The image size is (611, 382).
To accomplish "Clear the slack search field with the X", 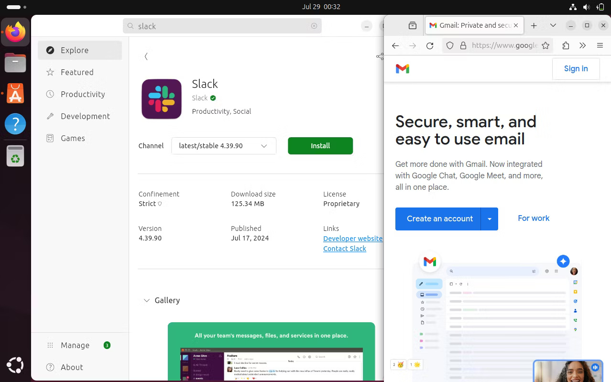I will click(314, 26).
